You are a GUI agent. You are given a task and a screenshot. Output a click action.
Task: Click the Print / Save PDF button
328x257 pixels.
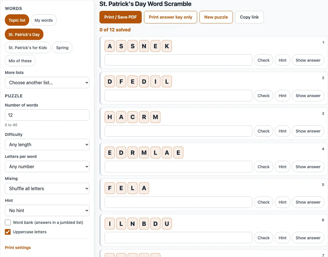pyautogui.click(x=121, y=17)
